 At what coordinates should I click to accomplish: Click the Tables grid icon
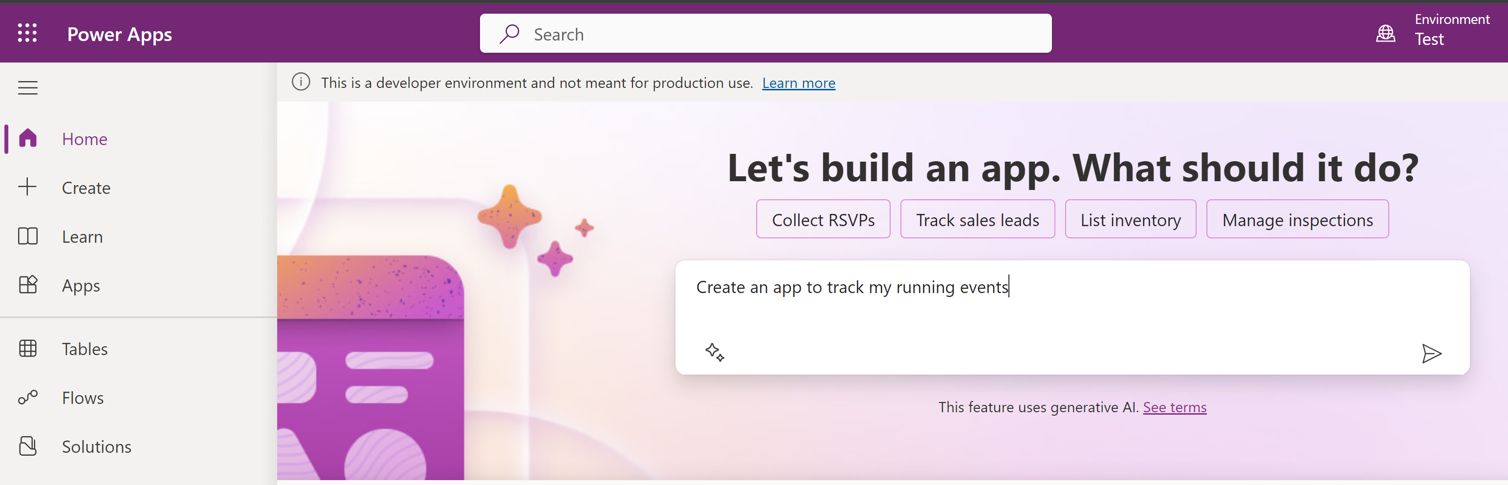pos(27,349)
